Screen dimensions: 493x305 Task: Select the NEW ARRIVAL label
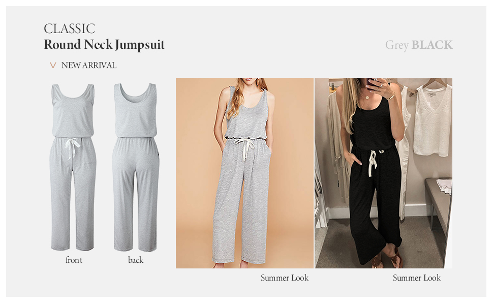[x=89, y=65]
